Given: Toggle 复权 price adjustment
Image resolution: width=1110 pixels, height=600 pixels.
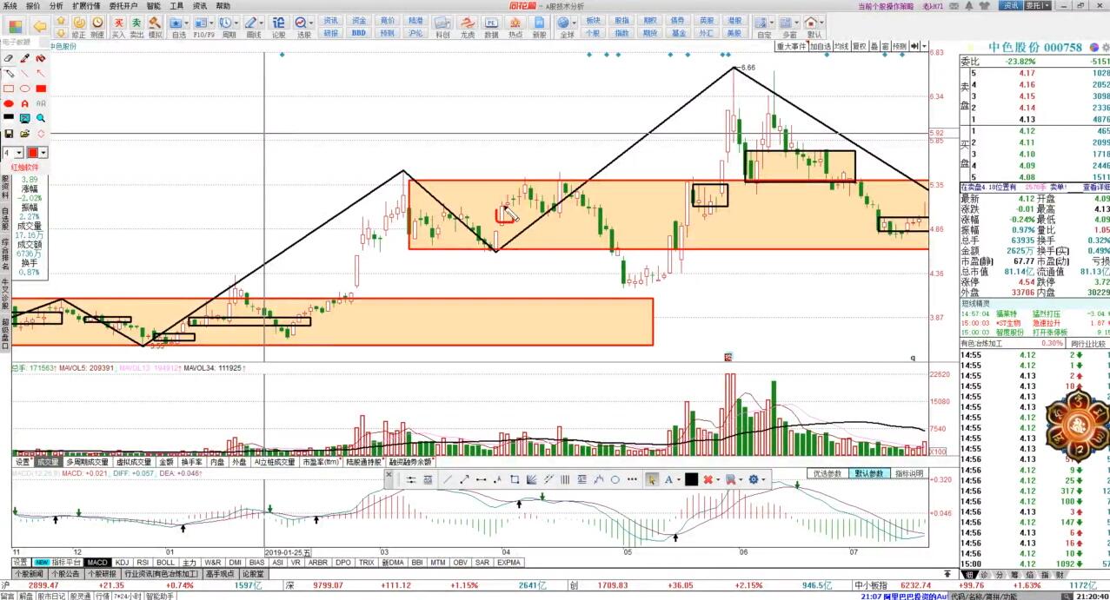Looking at the screenshot, I should click(x=861, y=46).
